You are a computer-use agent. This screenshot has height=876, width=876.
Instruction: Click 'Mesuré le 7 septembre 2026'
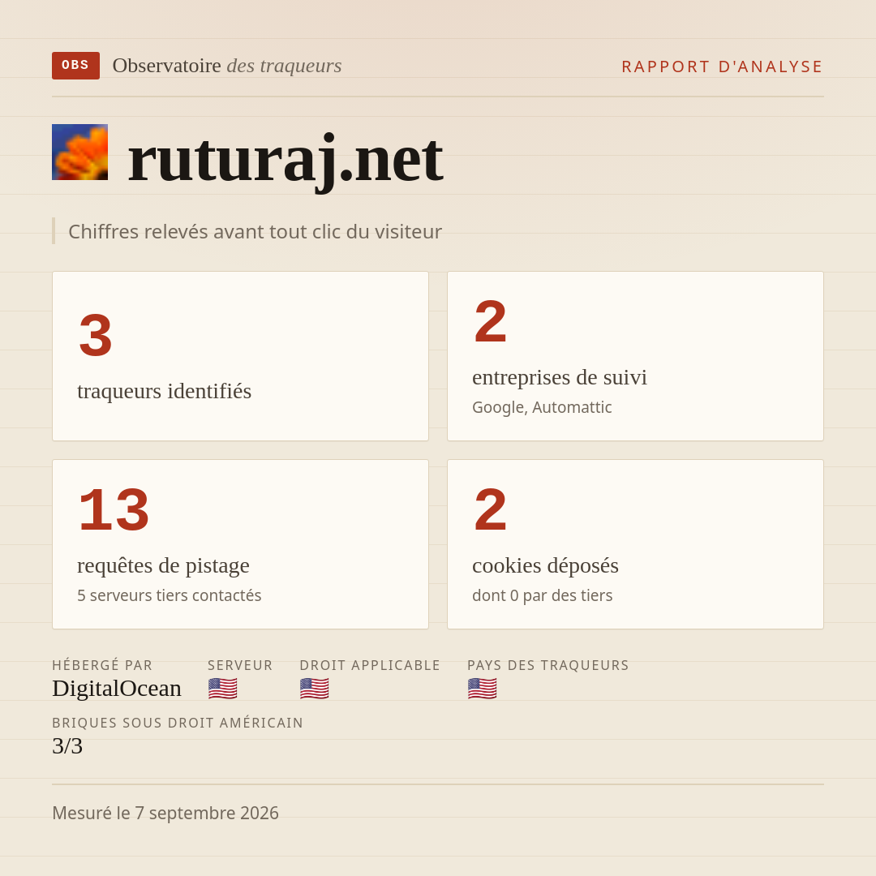point(165,813)
